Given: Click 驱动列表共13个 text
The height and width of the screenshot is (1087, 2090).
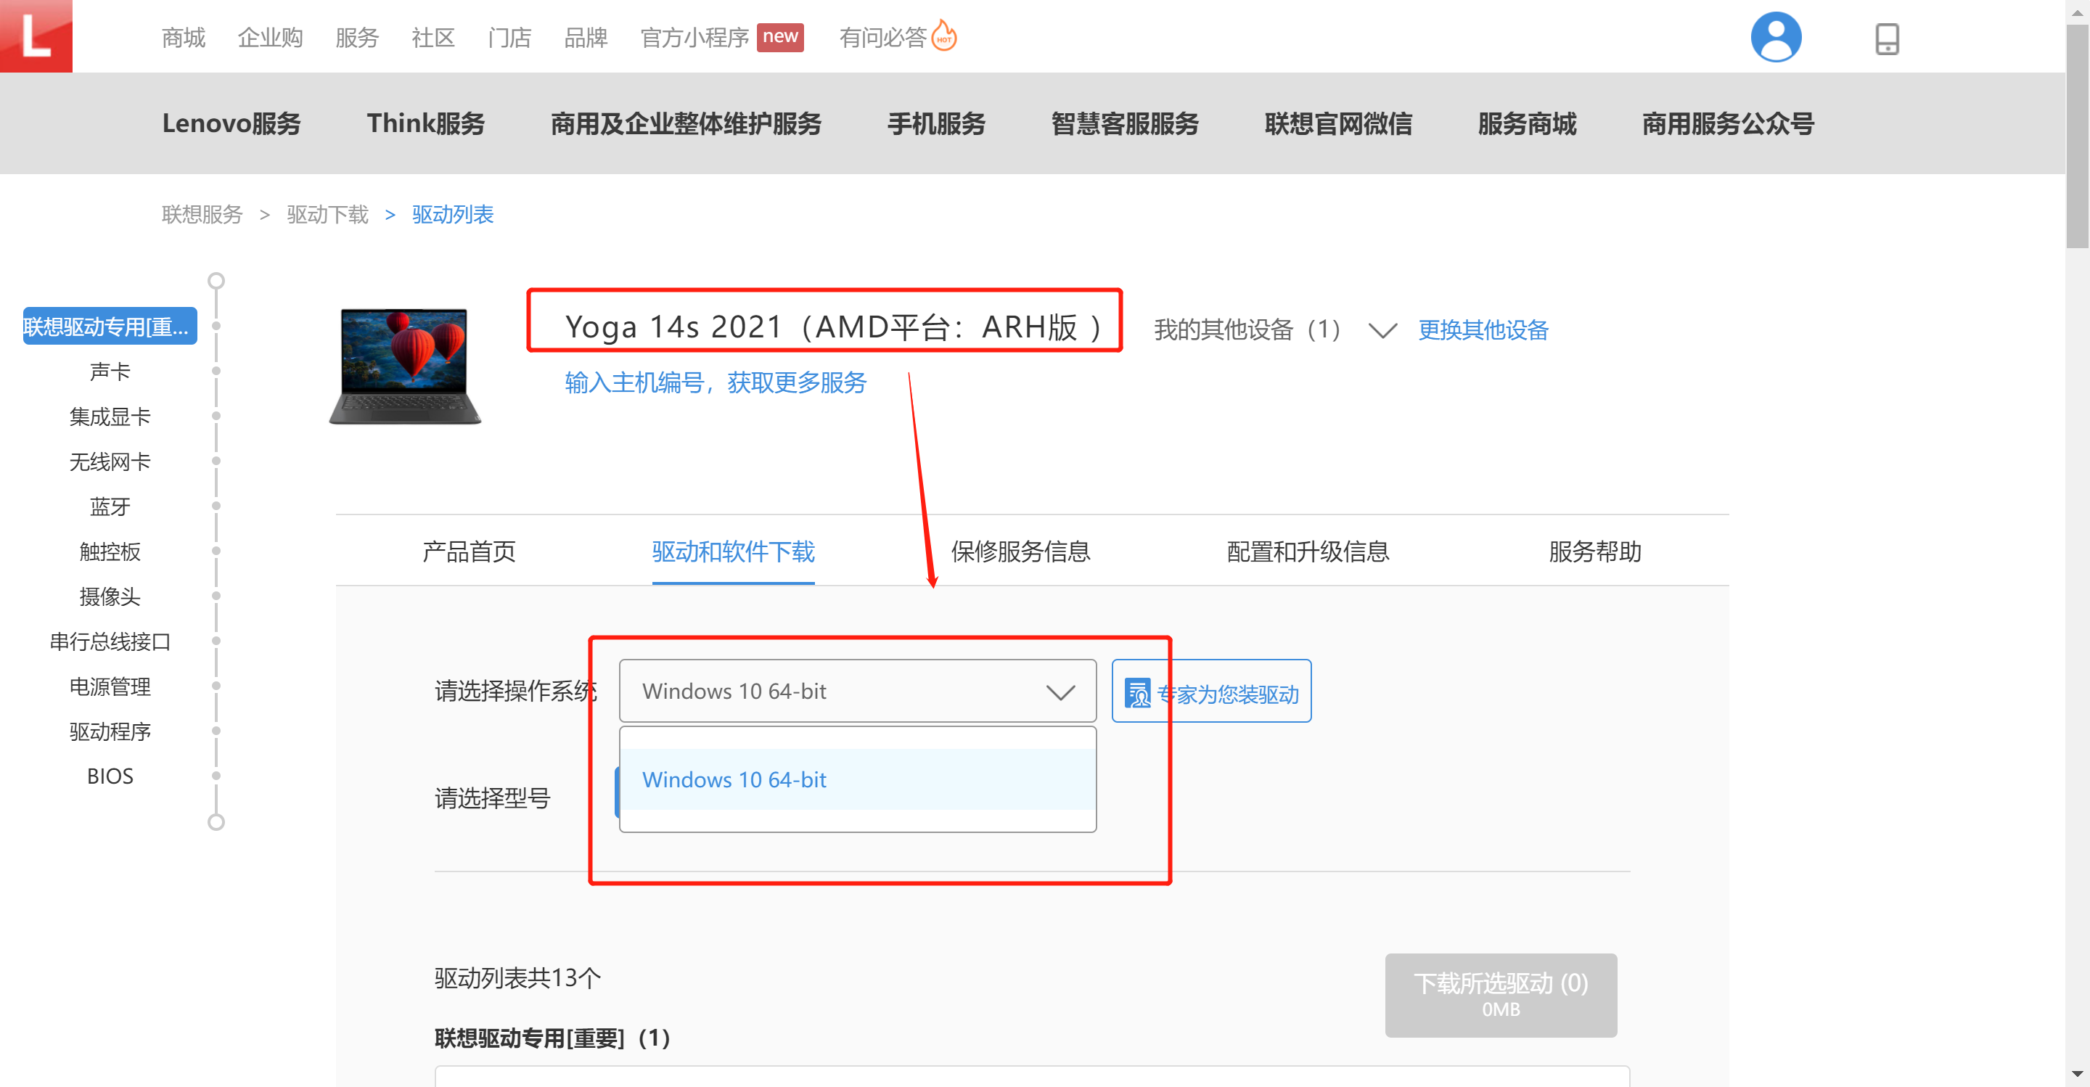Looking at the screenshot, I should (x=517, y=977).
